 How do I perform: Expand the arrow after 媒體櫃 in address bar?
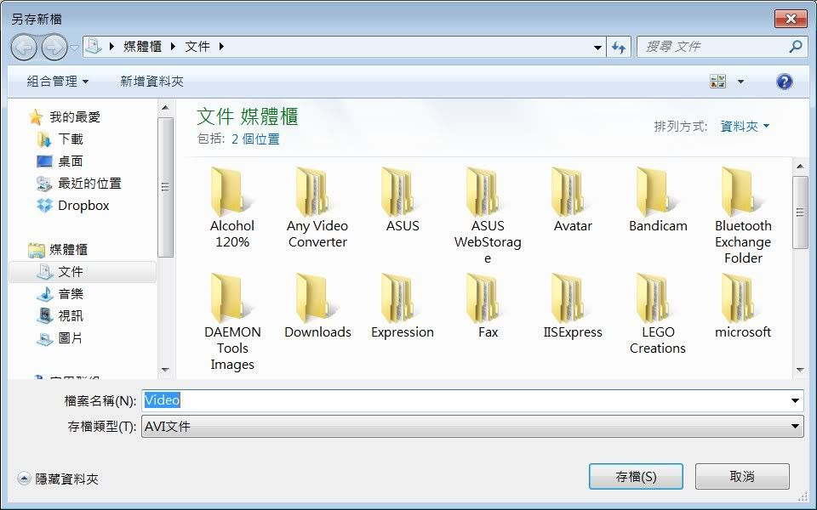(173, 47)
